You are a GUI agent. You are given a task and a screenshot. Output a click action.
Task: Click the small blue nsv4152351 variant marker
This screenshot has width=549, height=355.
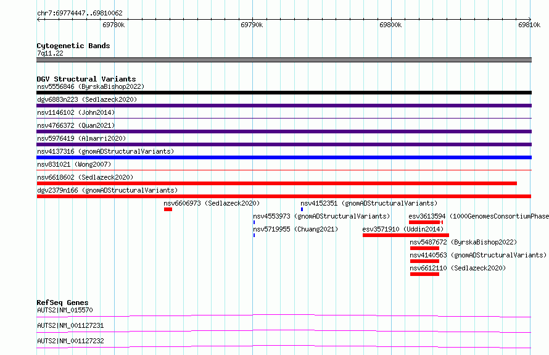click(x=302, y=209)
